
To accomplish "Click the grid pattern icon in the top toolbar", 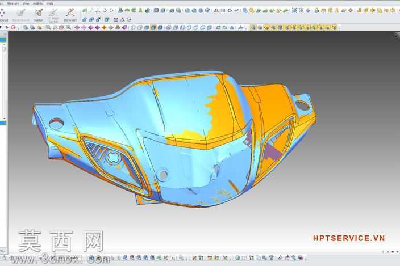I will coord(223,10).
